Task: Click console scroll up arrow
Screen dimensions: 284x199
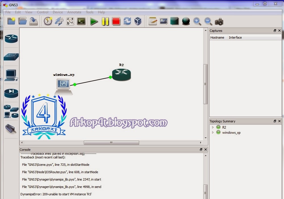Action: (x=206, y=156)
